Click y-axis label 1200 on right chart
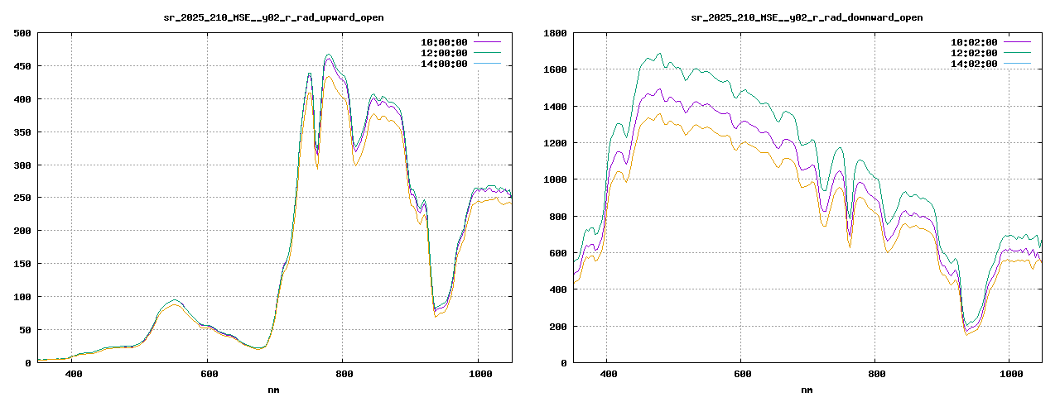 (556, 143)
